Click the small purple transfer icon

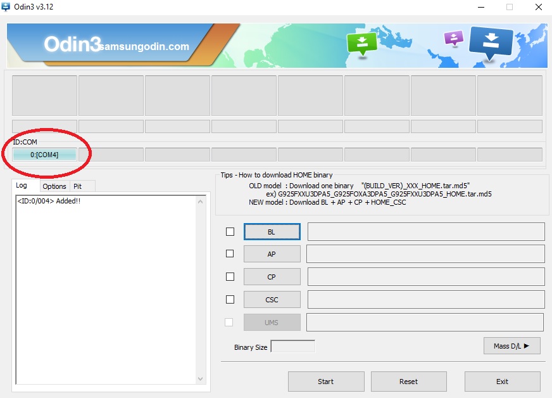(x=454, y=38)
